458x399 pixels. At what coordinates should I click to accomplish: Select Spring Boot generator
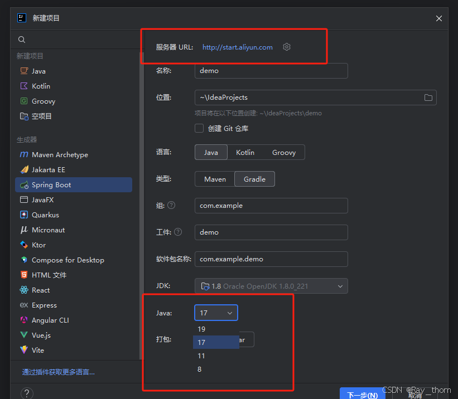(74, 185)
